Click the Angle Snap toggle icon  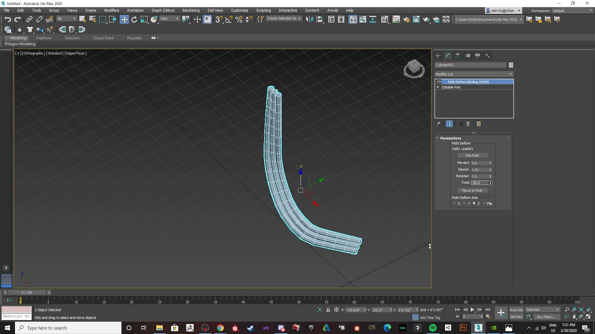pos(229,19)
